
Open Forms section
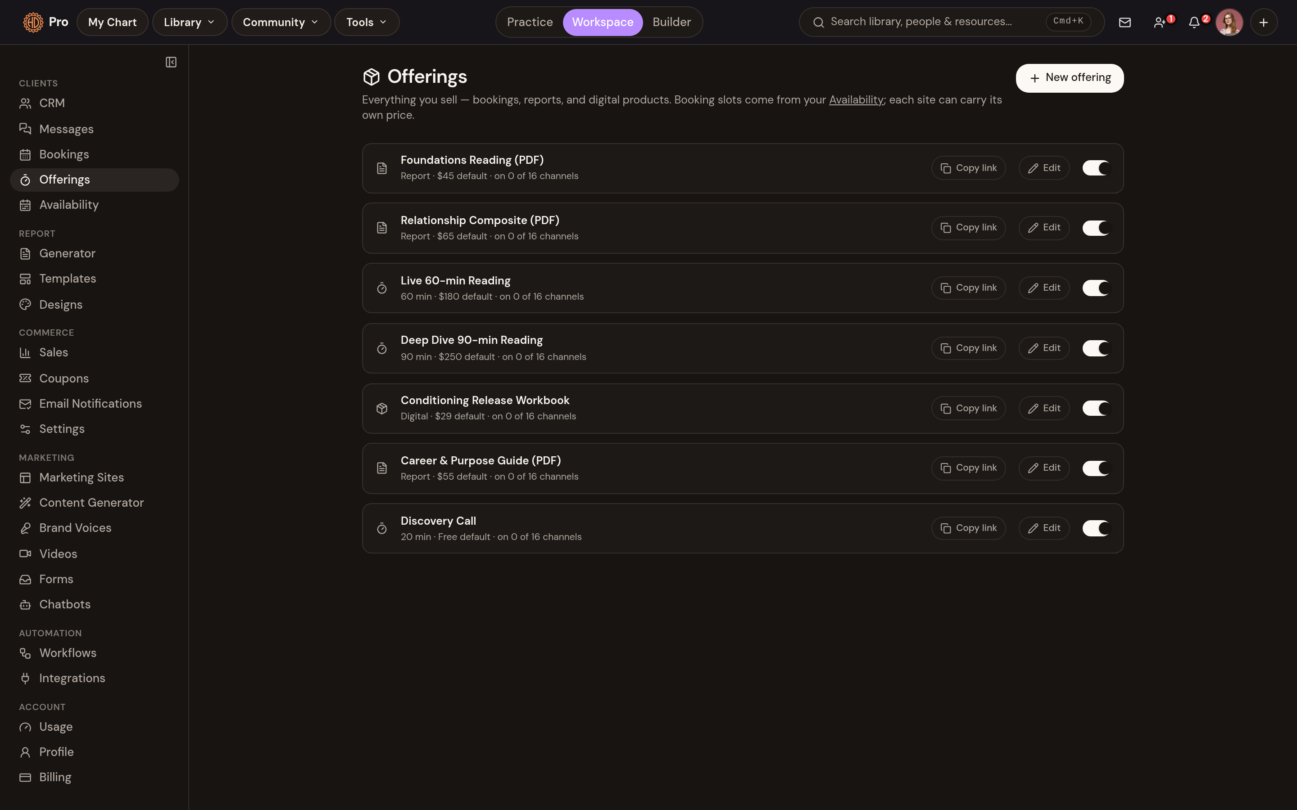coord(94,579)
